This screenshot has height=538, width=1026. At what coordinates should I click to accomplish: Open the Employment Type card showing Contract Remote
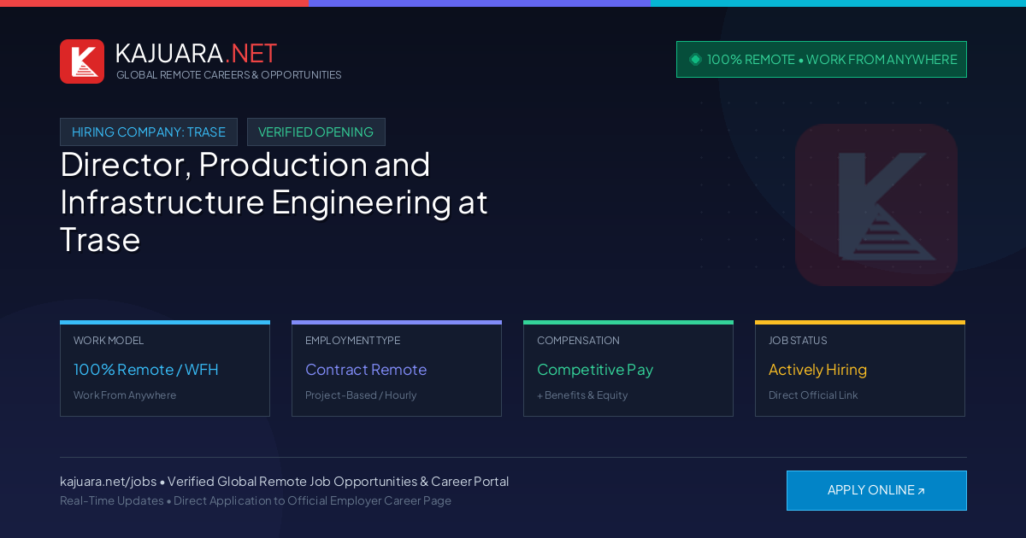(397, 369)
